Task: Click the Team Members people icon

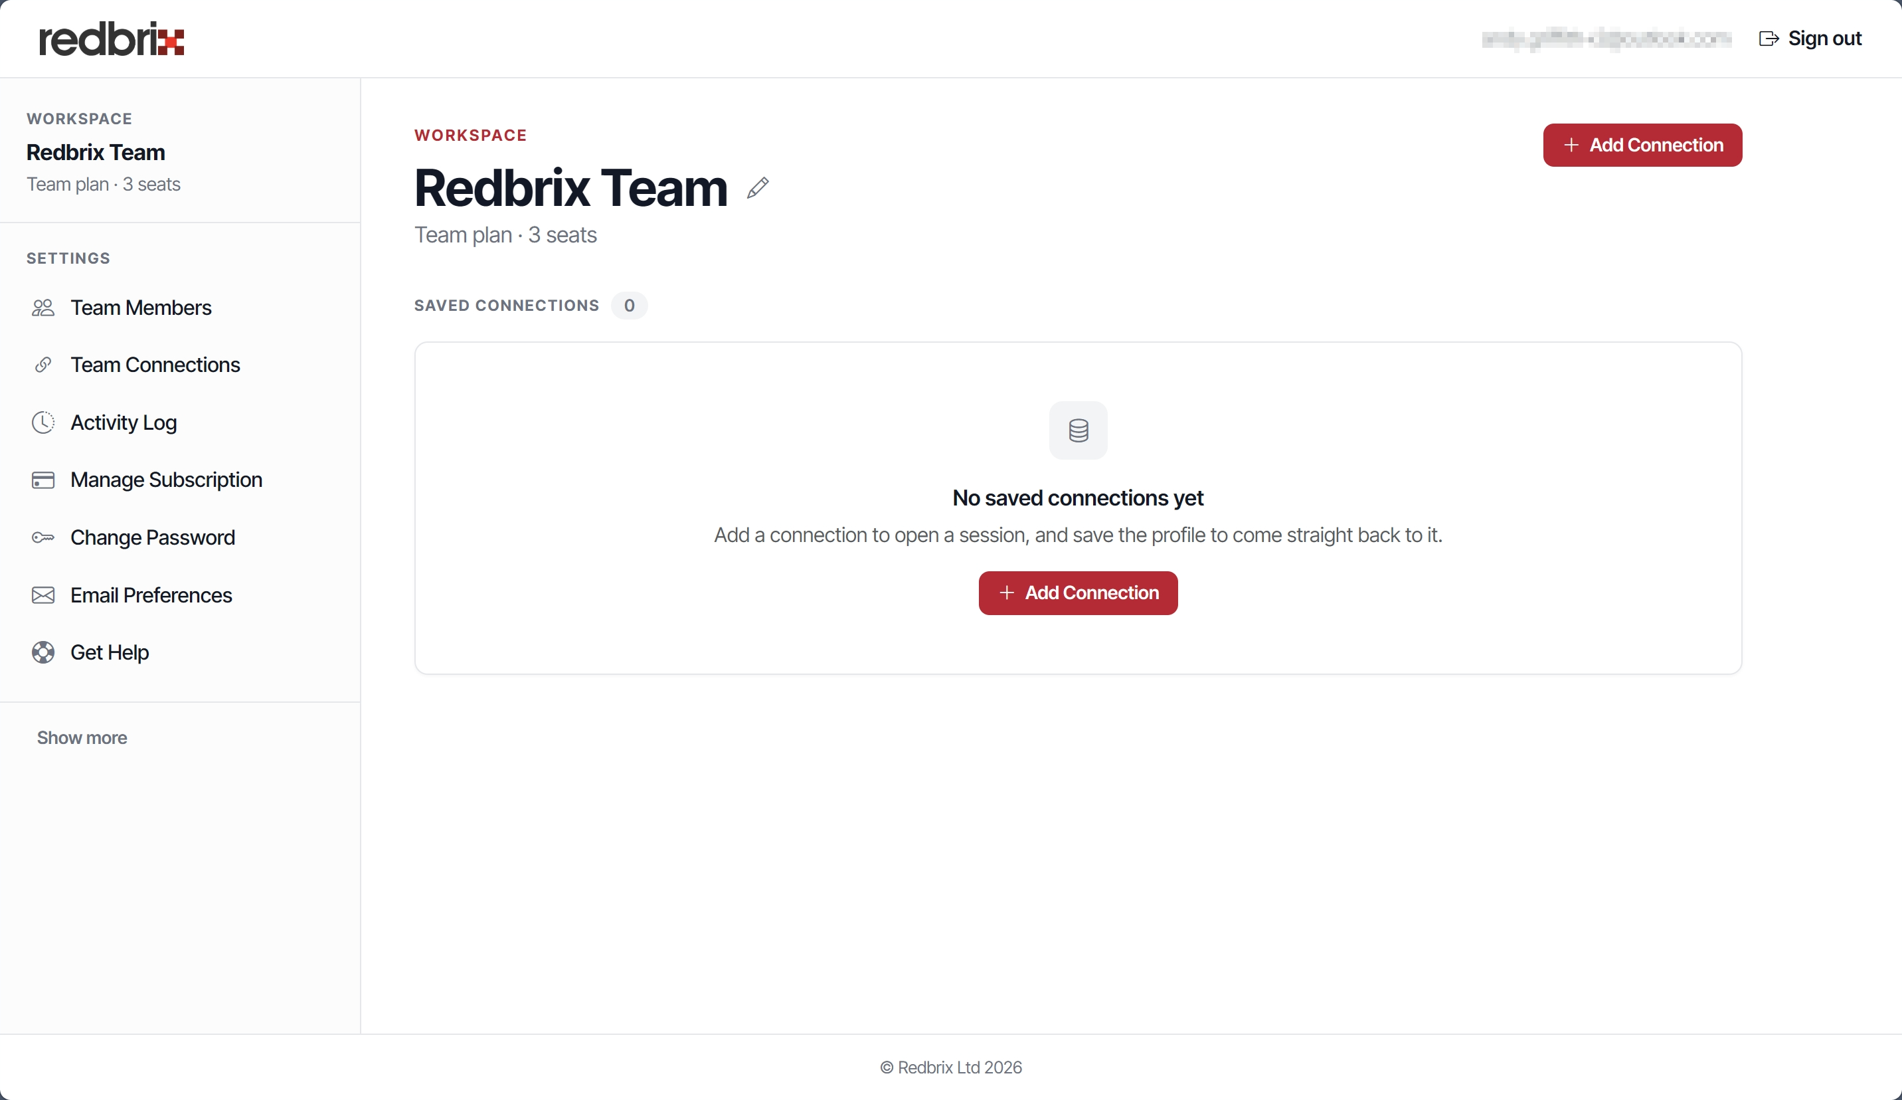Action: 43,308
